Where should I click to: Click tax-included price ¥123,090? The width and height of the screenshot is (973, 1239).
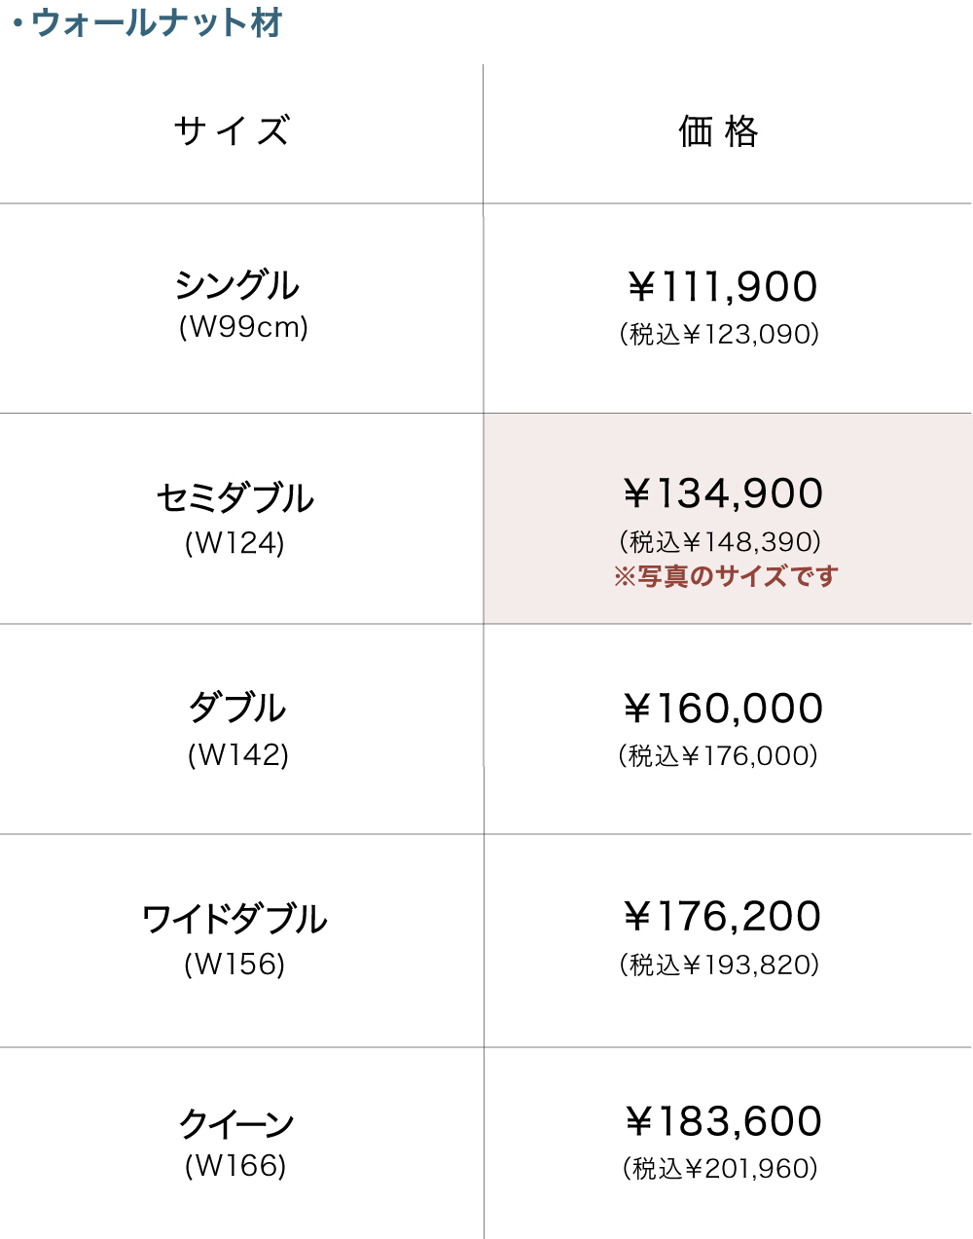point(719,335)
